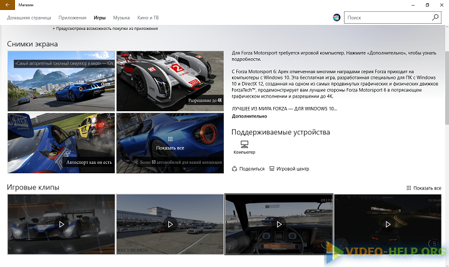Click Показать все on screenshots tile

(x=170, y=148)
